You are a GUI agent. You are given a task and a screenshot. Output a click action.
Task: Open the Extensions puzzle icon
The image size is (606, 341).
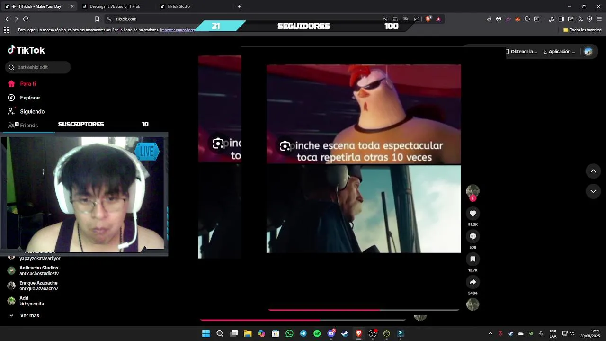(x=527, y=19)
